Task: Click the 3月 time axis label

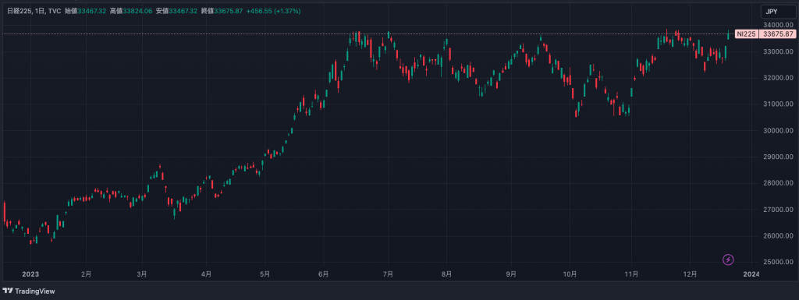Action: [142, 274]
